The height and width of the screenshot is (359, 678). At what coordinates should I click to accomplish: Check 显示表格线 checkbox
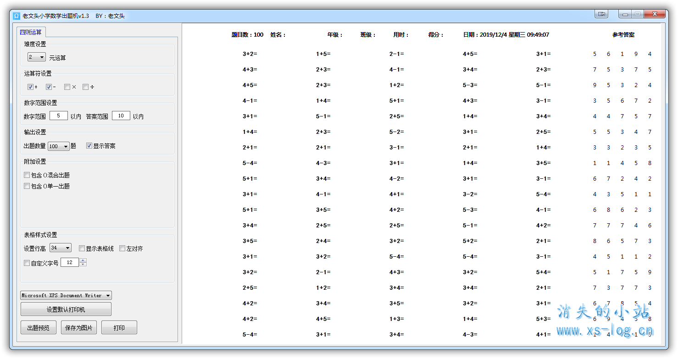click(82, 248)
